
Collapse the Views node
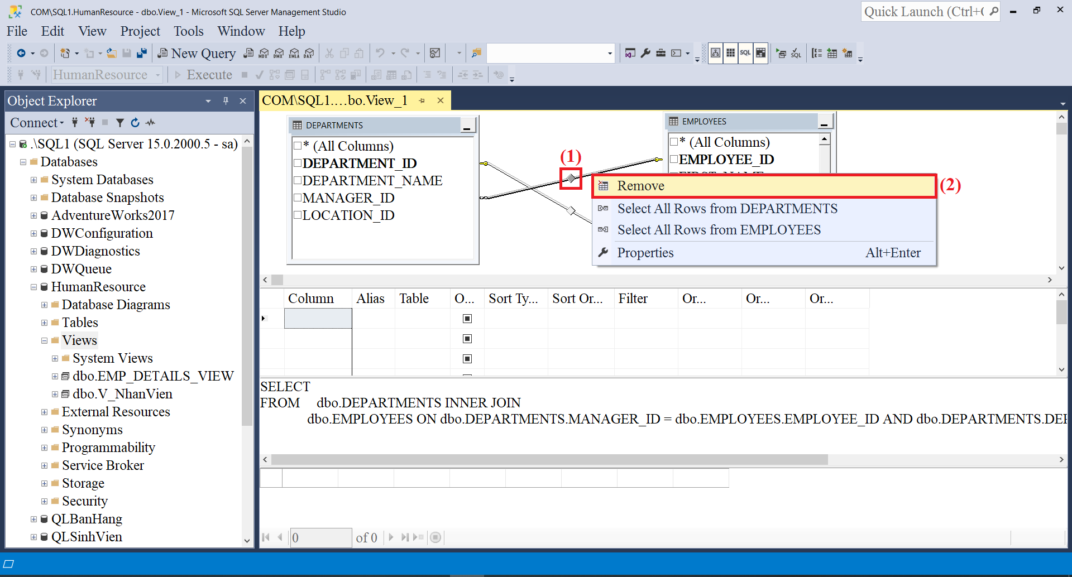44,340
